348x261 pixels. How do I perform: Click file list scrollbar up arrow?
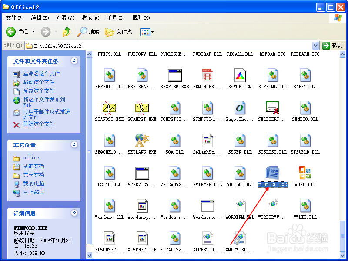coord(342,54)
